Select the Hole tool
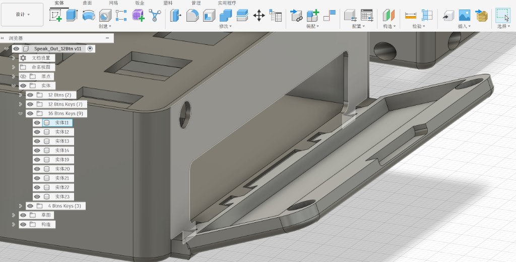The height and width of the screenshot is (262, 516). tap(105, 15)
